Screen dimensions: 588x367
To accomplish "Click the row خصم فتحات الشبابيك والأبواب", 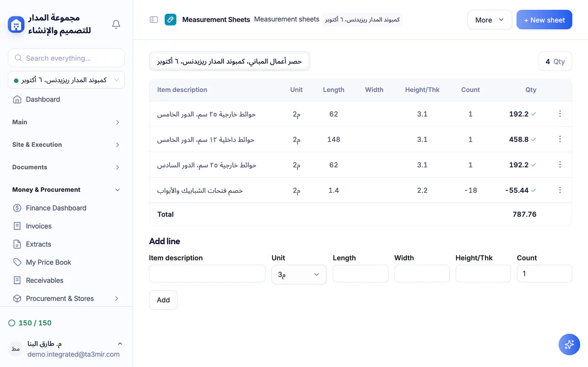I will tap(361, 190).
